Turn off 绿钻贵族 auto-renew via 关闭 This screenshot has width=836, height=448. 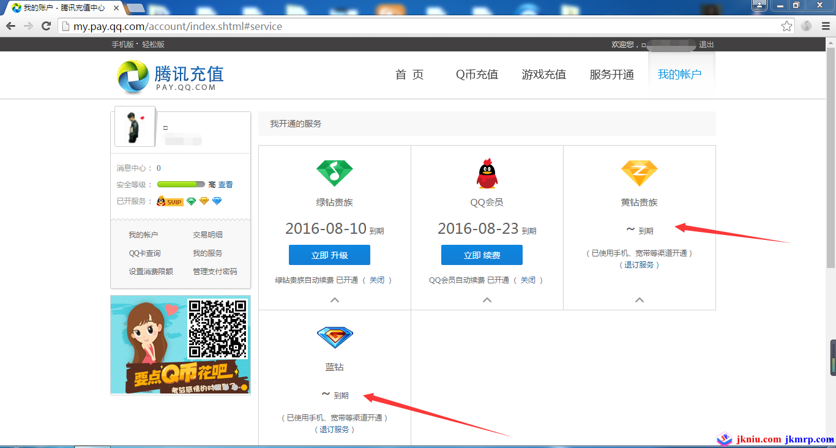[x=376, y=280]
